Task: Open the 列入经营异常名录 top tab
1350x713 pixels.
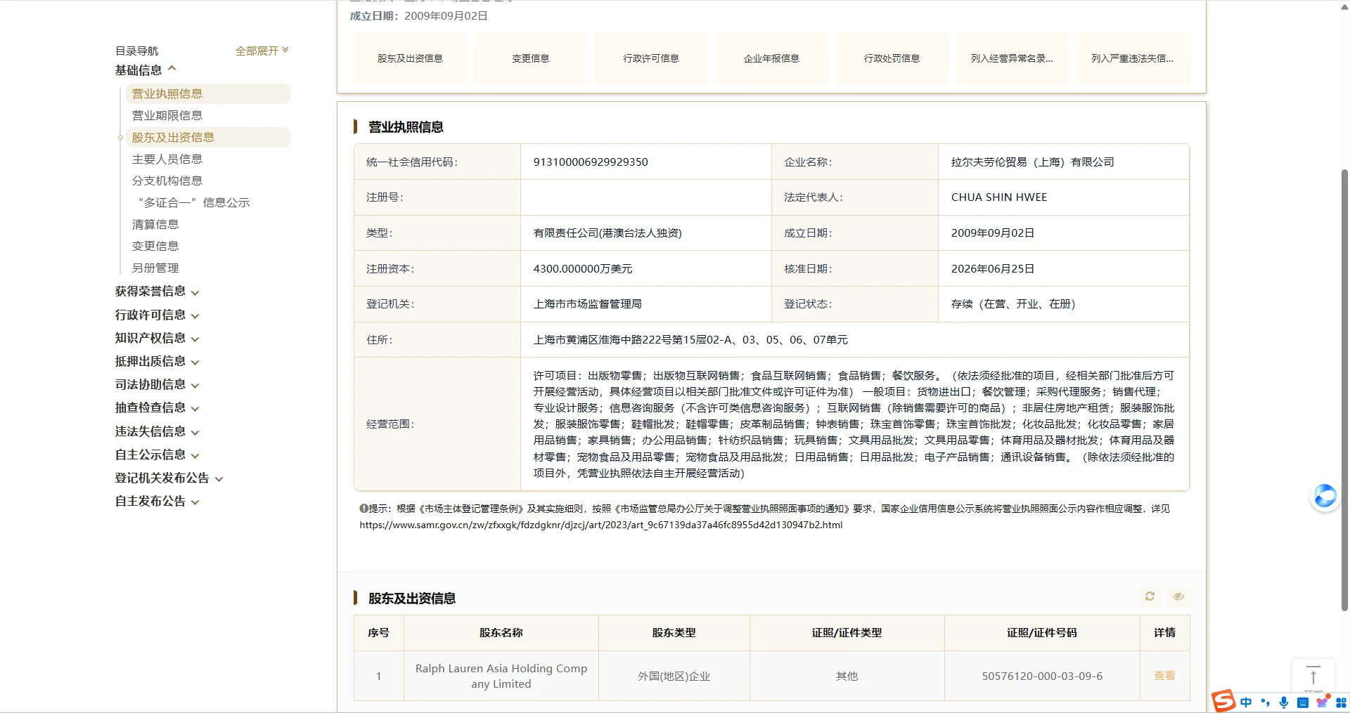Action: pos(1012,58)
